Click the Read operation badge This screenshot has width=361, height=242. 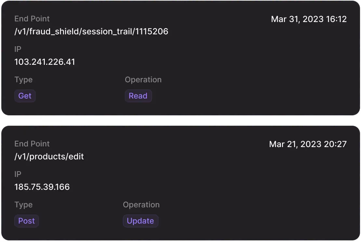138,96
